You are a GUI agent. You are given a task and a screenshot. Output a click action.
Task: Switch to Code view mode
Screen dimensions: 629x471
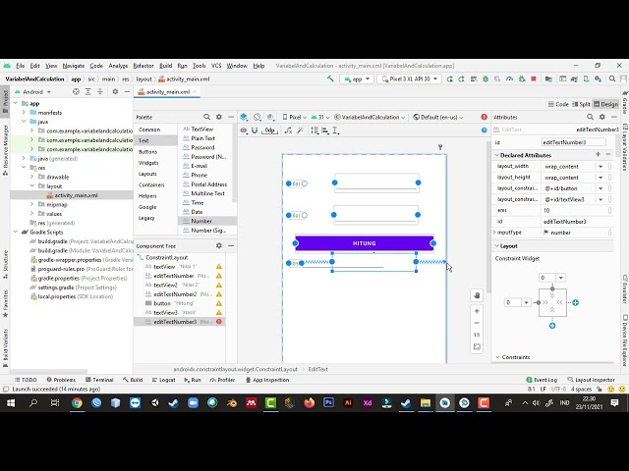558,104
